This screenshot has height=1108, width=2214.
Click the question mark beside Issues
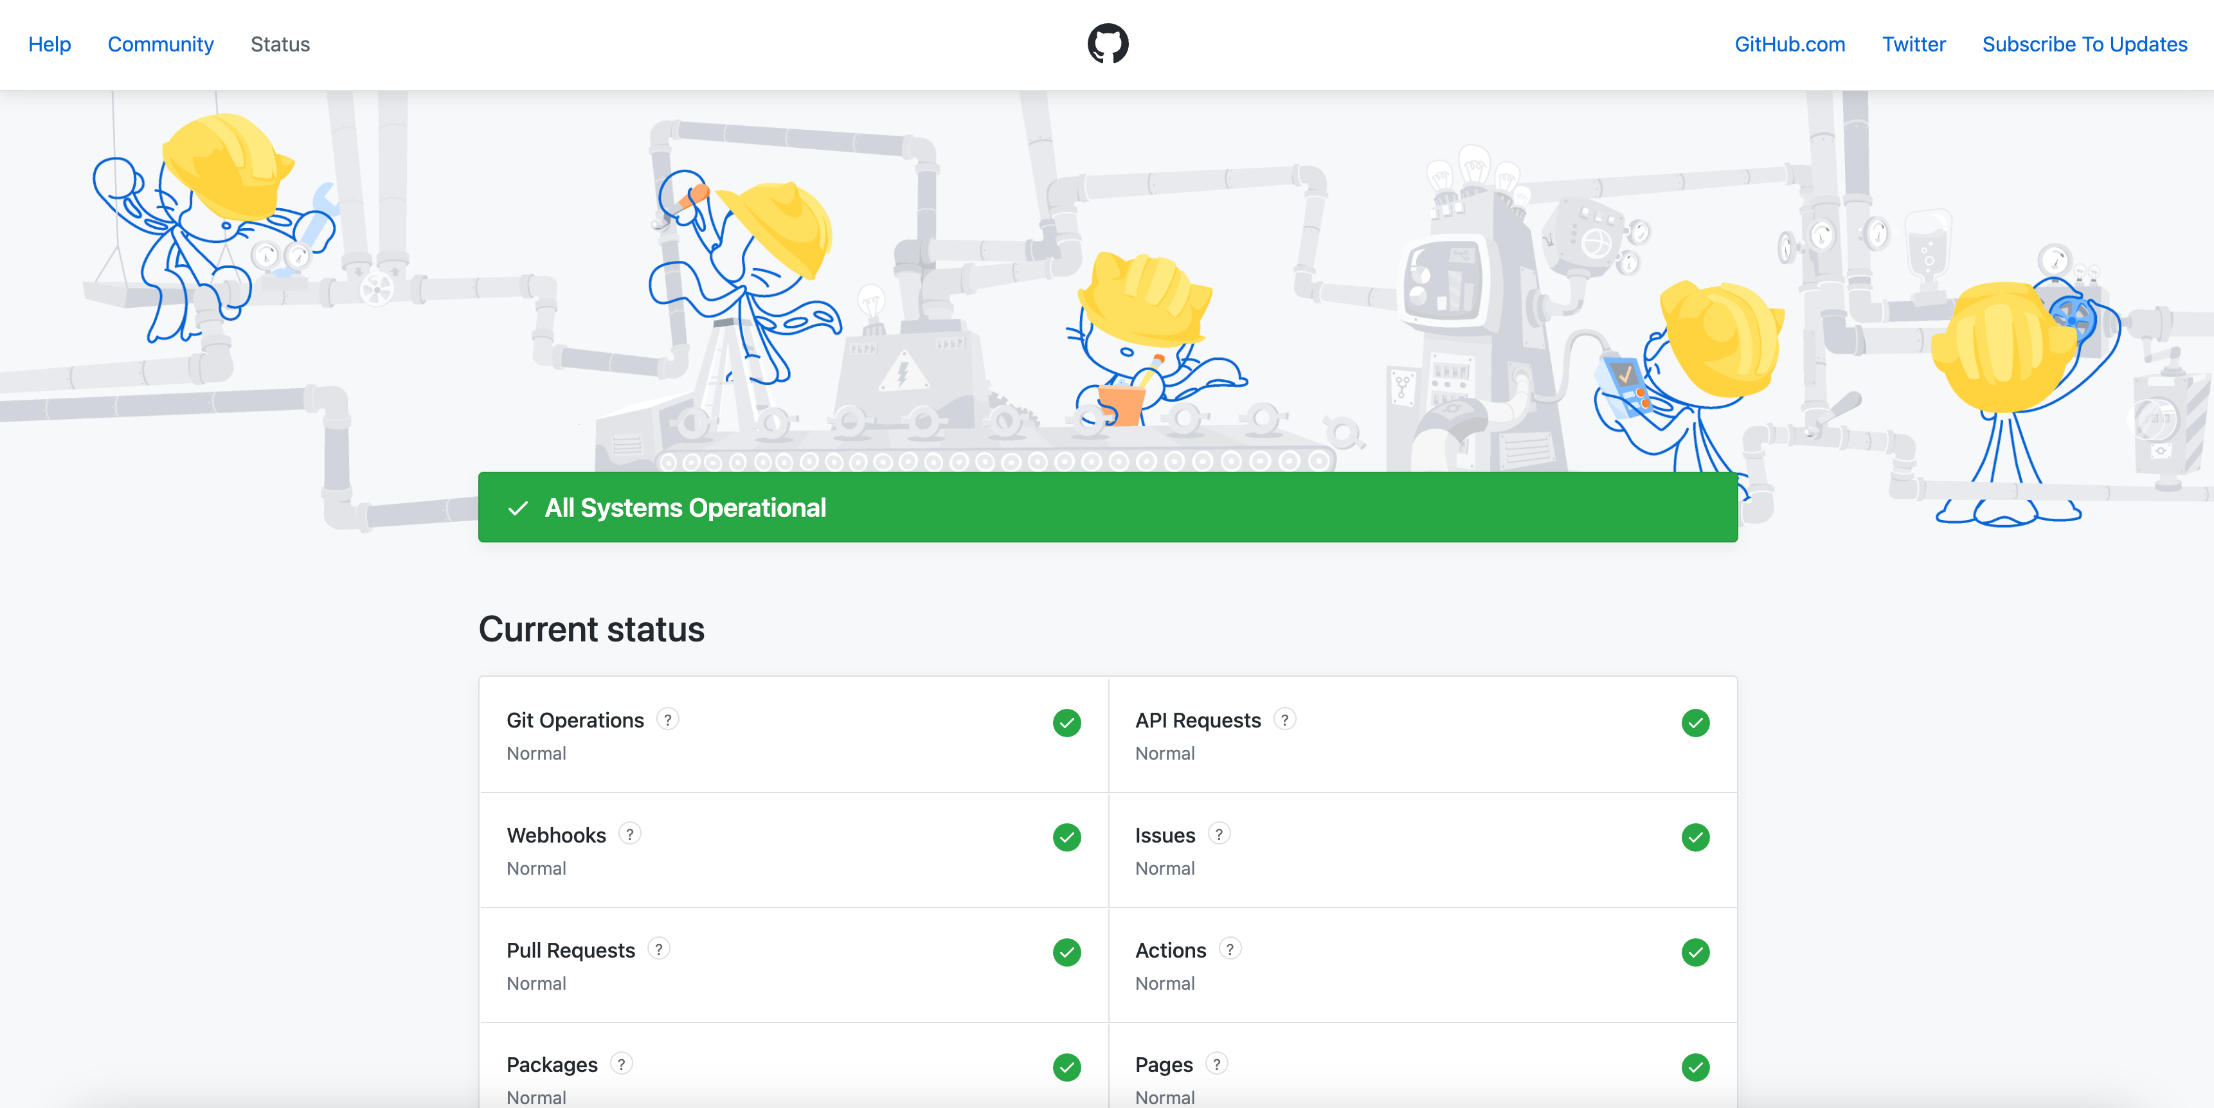point(1219,835)
